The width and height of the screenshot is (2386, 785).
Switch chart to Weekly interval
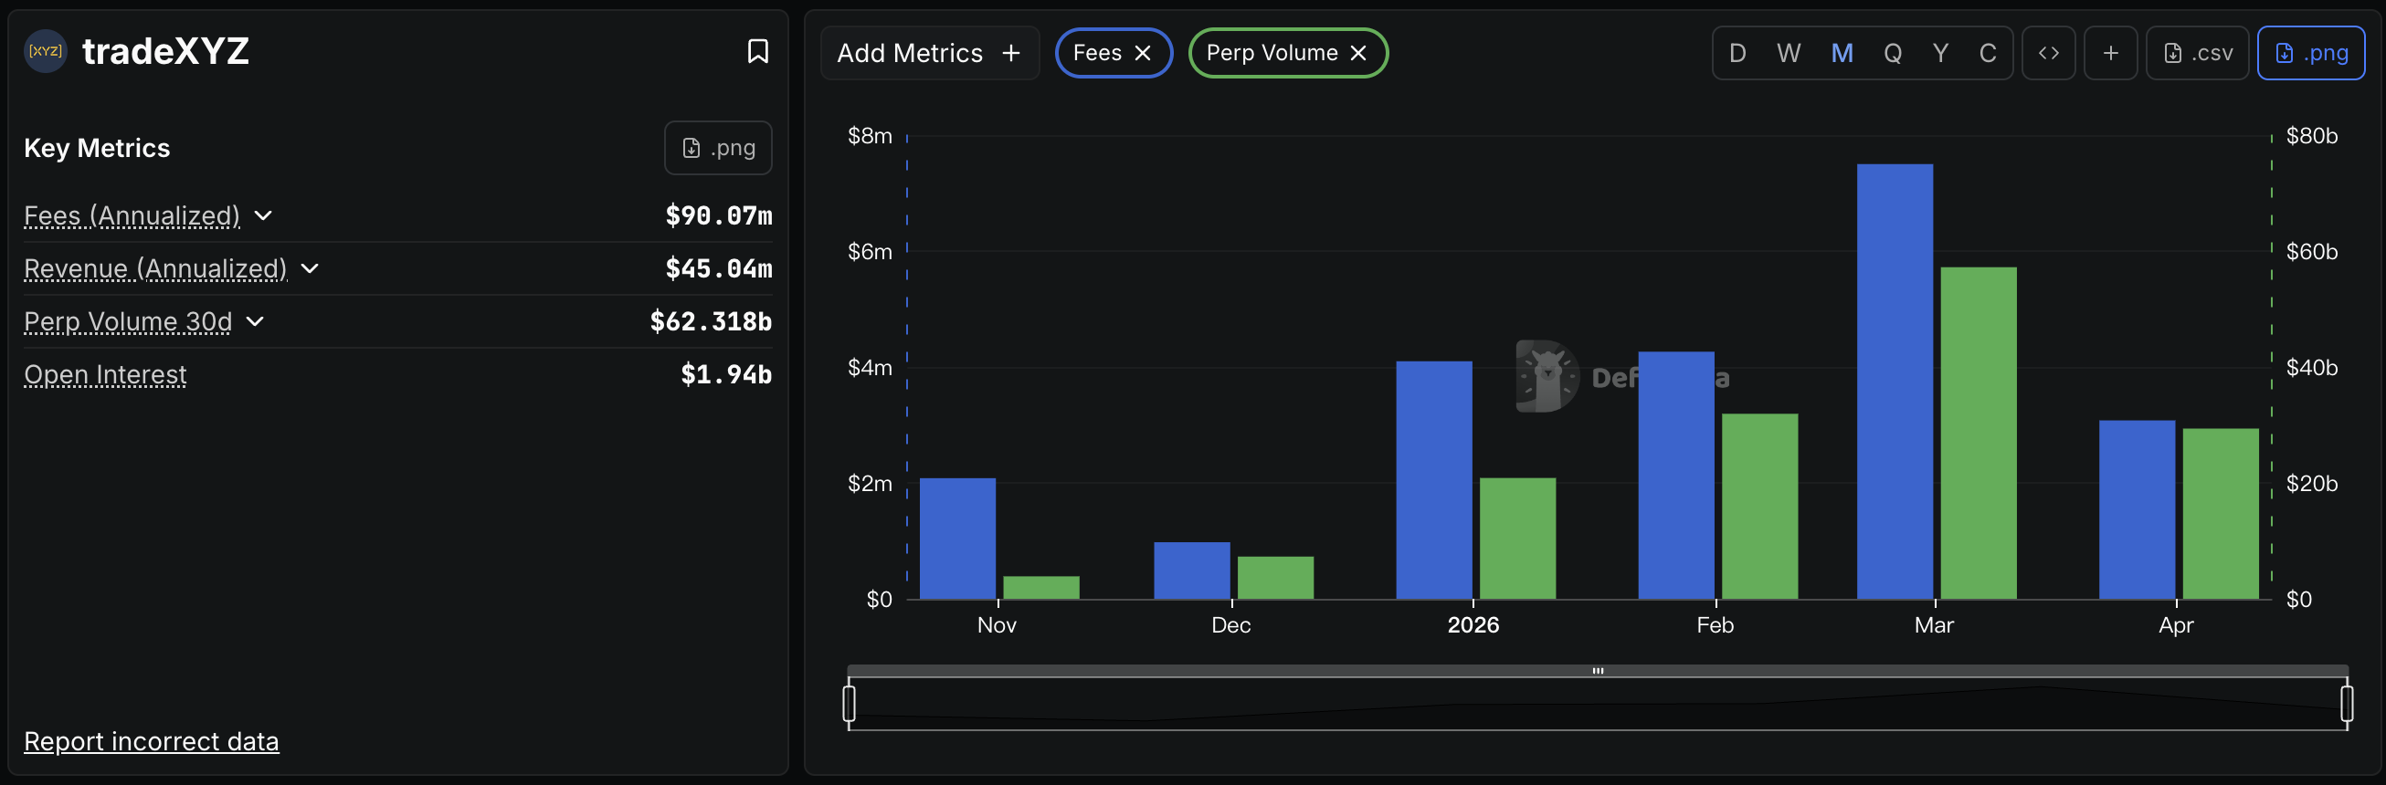[x=1789, y=53]
